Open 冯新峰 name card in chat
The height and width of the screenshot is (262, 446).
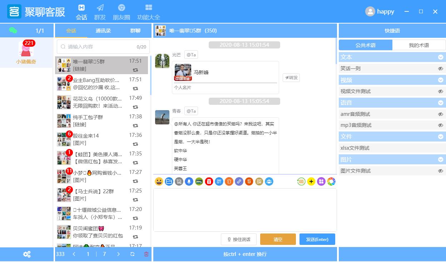click(225, 77)
